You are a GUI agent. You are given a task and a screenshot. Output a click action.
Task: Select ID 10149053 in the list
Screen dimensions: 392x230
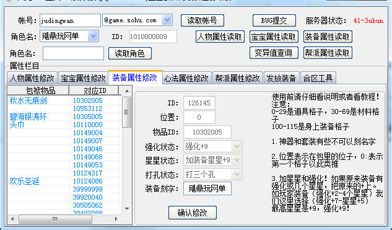pos(88,165)
